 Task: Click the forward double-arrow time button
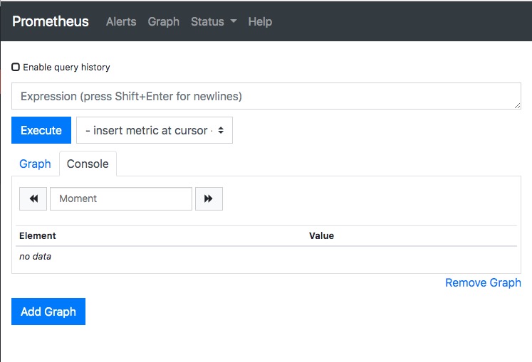coord(209,199)
